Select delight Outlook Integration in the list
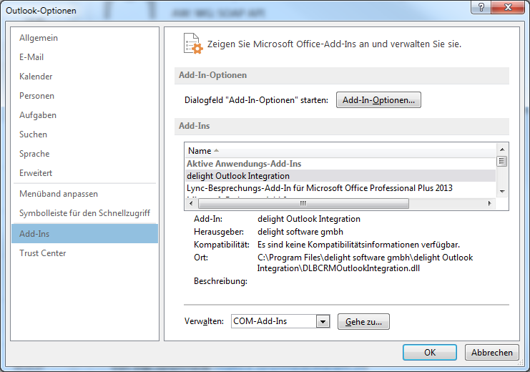The height and width of the screenshot is (372, 530). pyautogui.click(x=238, y=176)
